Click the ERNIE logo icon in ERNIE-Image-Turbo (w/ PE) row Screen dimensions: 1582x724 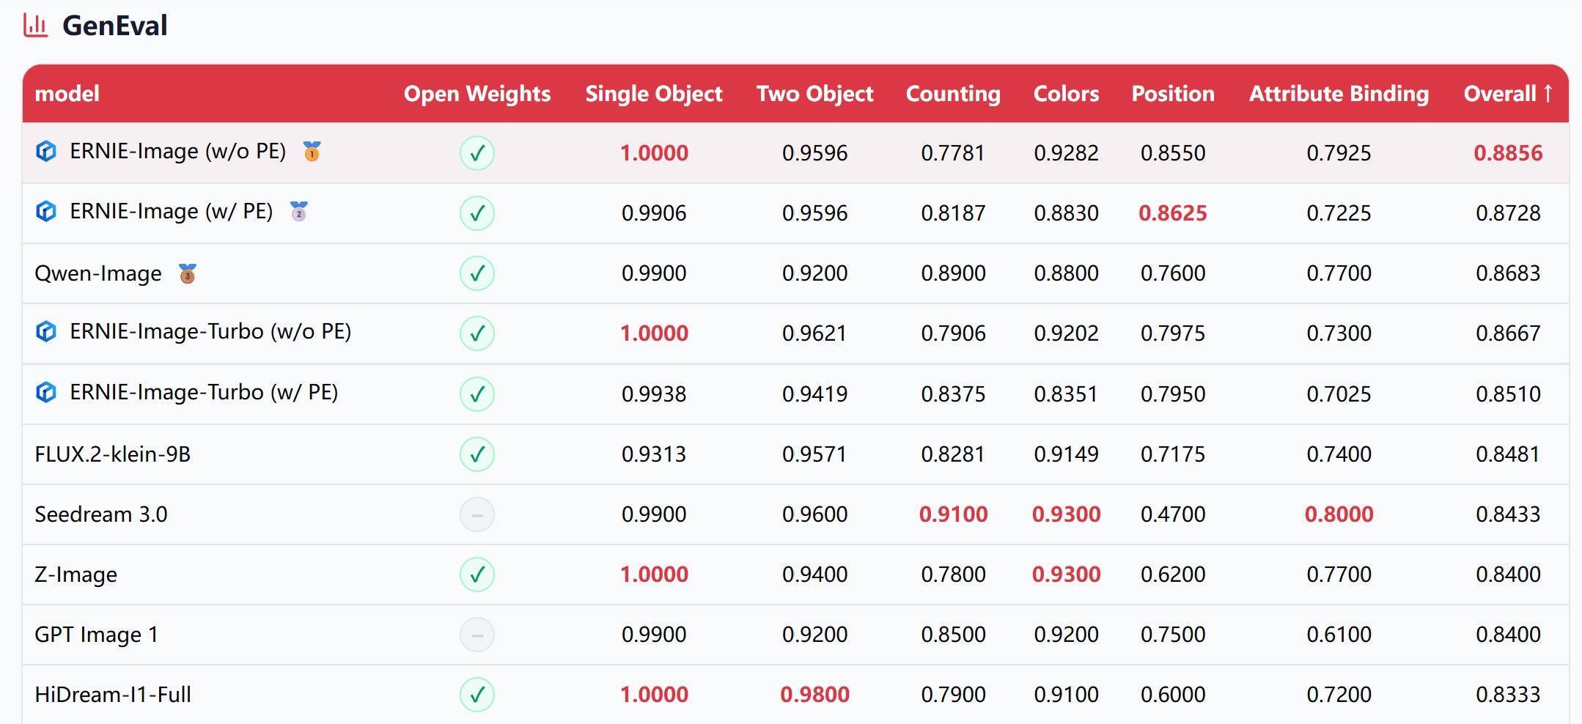[46, 393]
